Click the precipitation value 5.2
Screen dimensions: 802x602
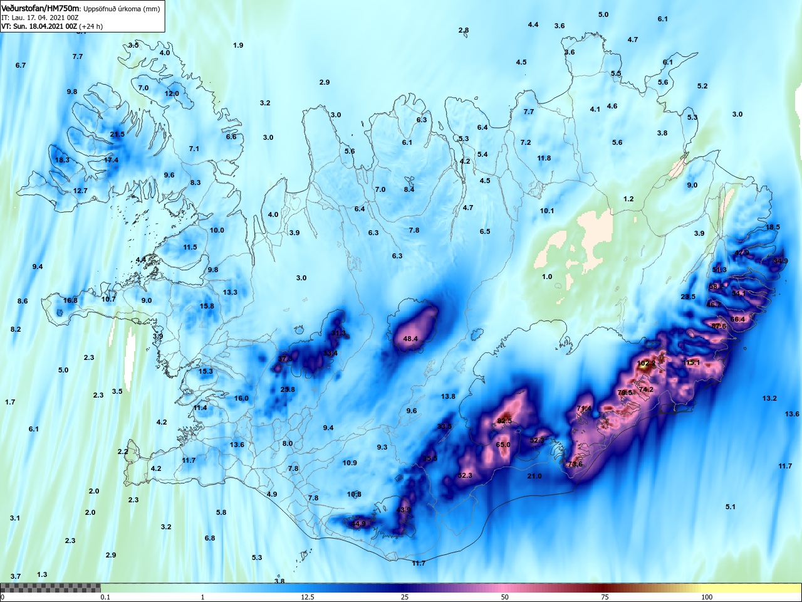coord(702,86)
